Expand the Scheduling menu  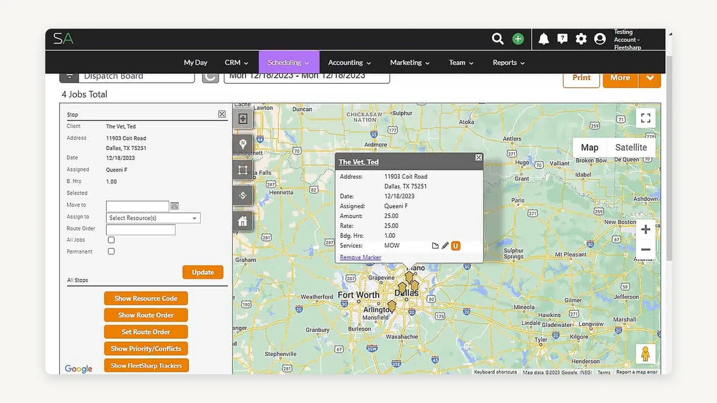[289, 63]
